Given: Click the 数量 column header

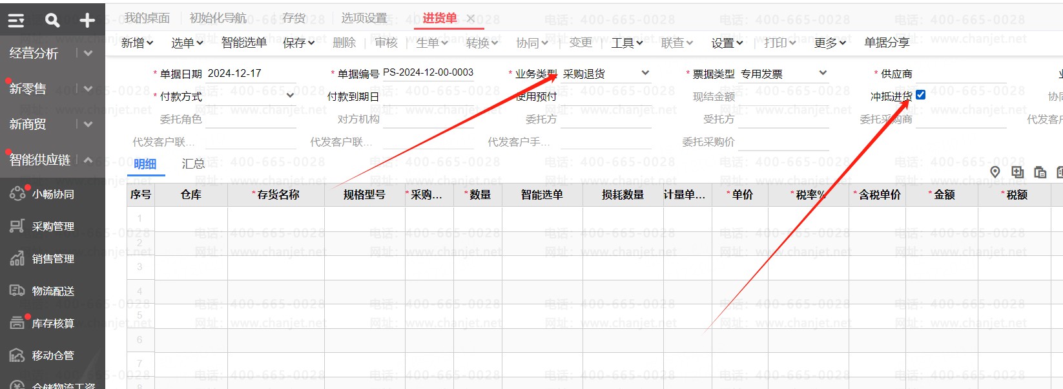Looking at the screenshot, I should [x=478, y=194].
